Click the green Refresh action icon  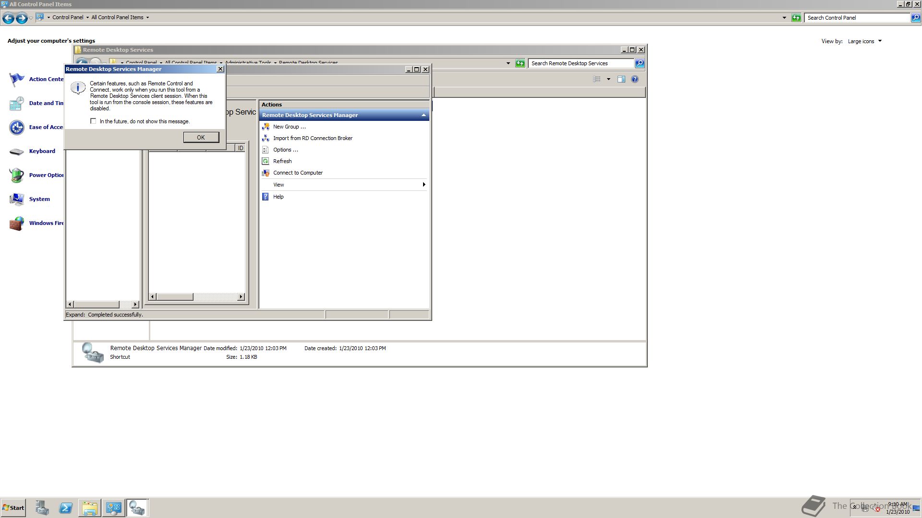tap(266, 161)
